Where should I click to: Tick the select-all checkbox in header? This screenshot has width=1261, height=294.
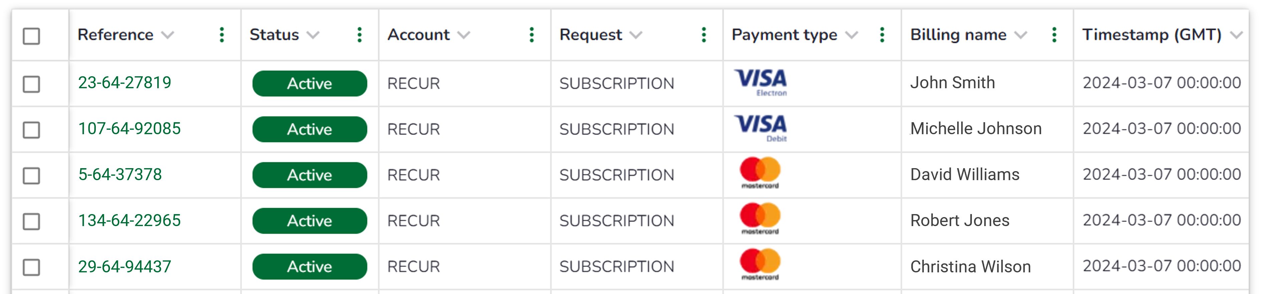click(31, 36)
